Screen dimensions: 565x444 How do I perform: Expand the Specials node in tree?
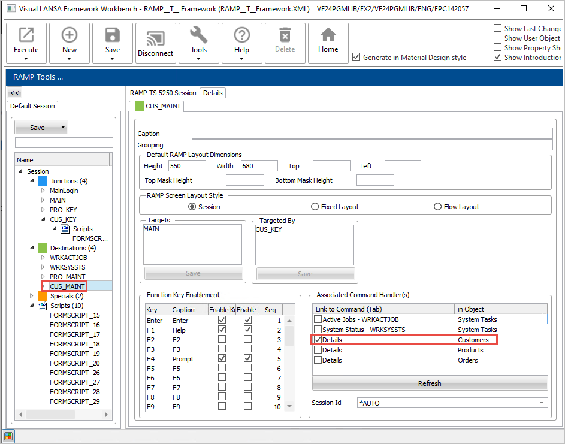click(x=32, y=296)
